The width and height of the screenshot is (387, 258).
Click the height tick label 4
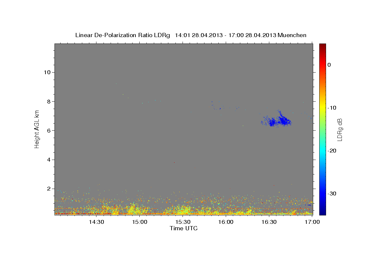[48, 160]
